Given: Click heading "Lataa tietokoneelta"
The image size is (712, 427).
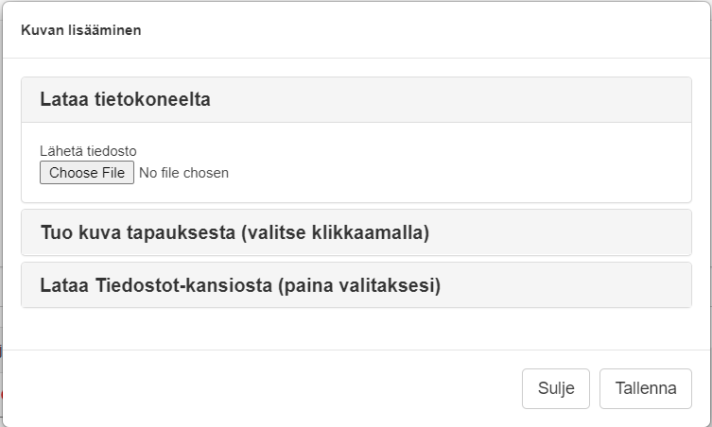Looking at the screenshot, I should pos(125,99).
